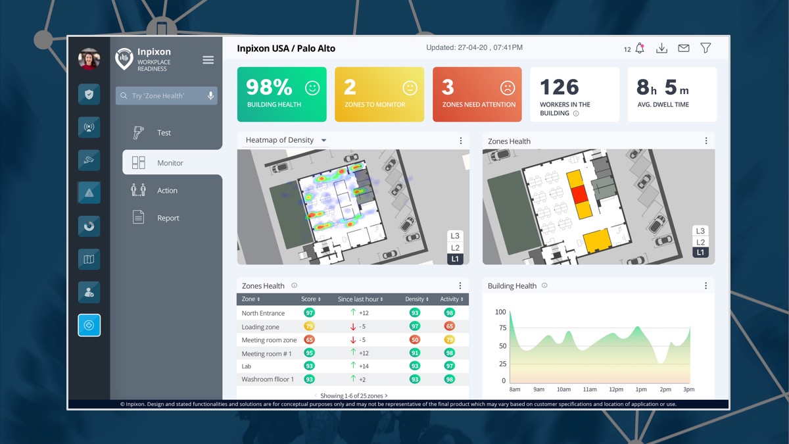Select floor L1 on Zones Health map
Viewport: 789px width, 444px height.
pyautogui.click(x=700, y=253)
